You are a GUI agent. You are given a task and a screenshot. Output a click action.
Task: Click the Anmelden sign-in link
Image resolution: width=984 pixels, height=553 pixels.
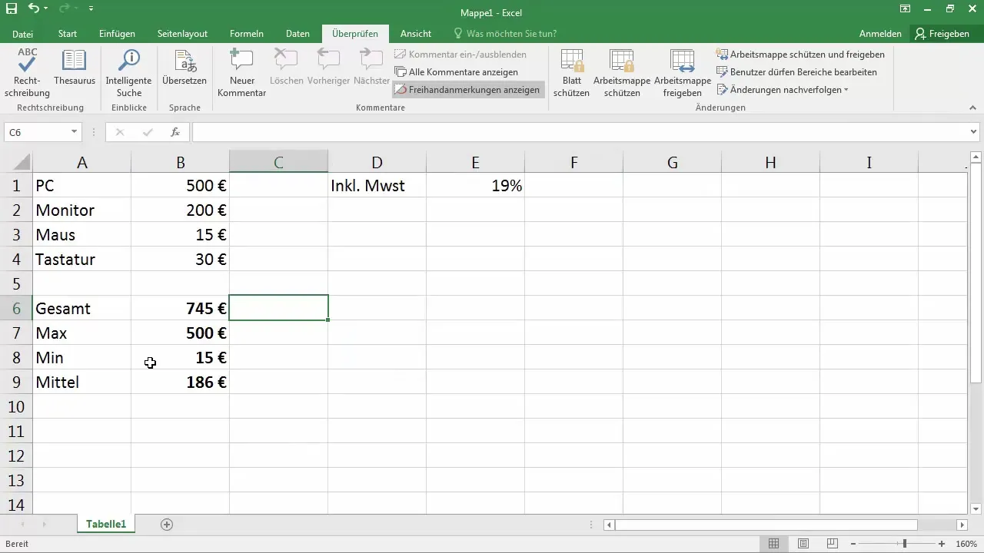[x=880, y=34]
